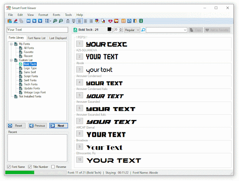
Task: Toggle the Title Number checkbox
Action: 30,167
